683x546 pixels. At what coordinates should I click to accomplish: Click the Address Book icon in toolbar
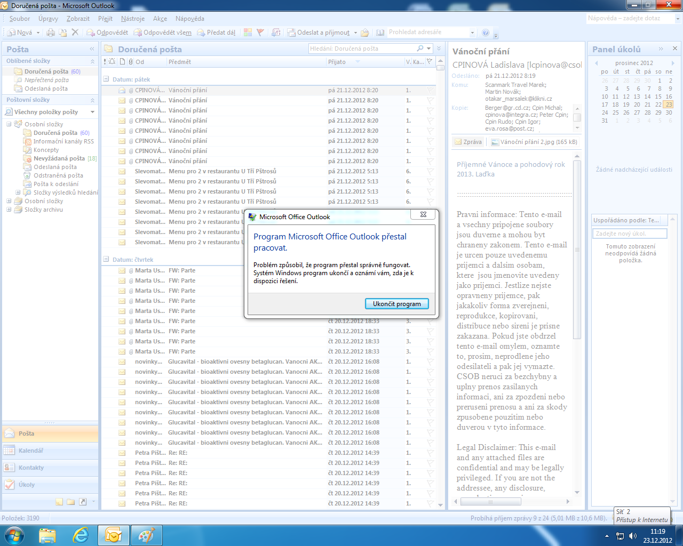click(380, 33)
